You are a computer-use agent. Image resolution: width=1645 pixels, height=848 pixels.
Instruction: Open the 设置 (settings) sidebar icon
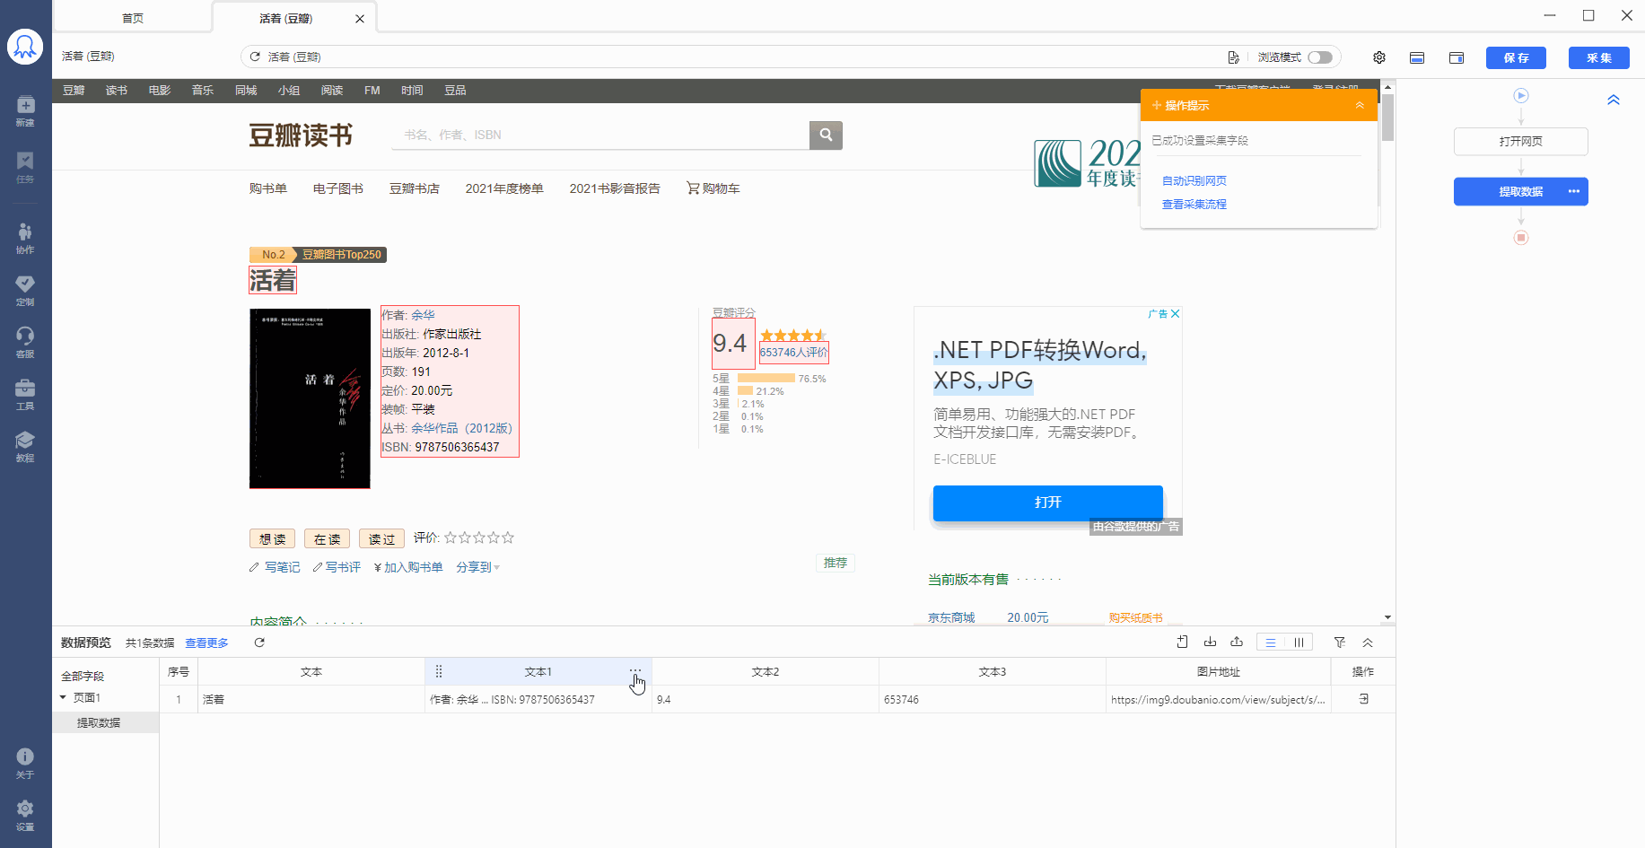pos(25,815)
